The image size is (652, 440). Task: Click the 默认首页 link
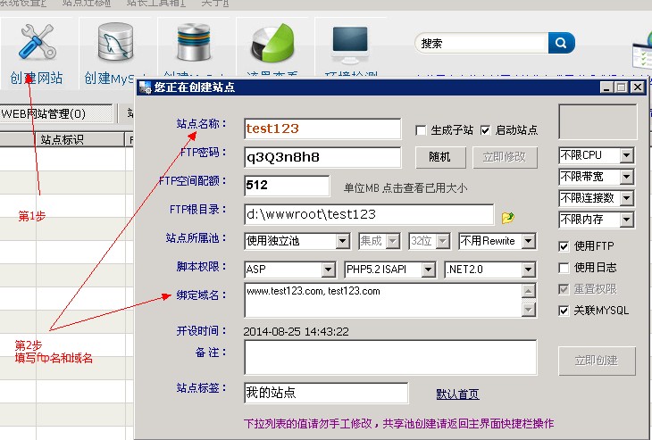coord(457,394)
